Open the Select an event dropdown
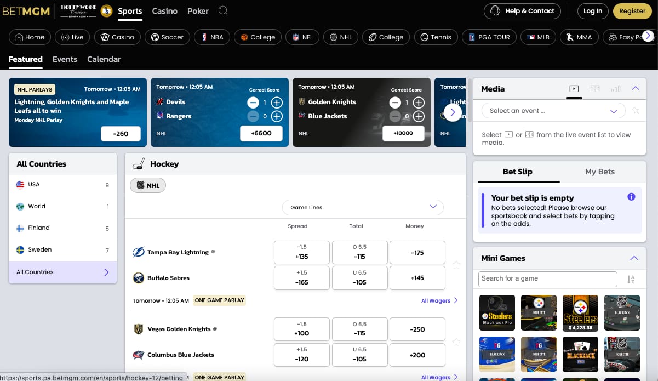Image resolution: width=658 pixels, height=381 pixels. (x=553, y=111)
